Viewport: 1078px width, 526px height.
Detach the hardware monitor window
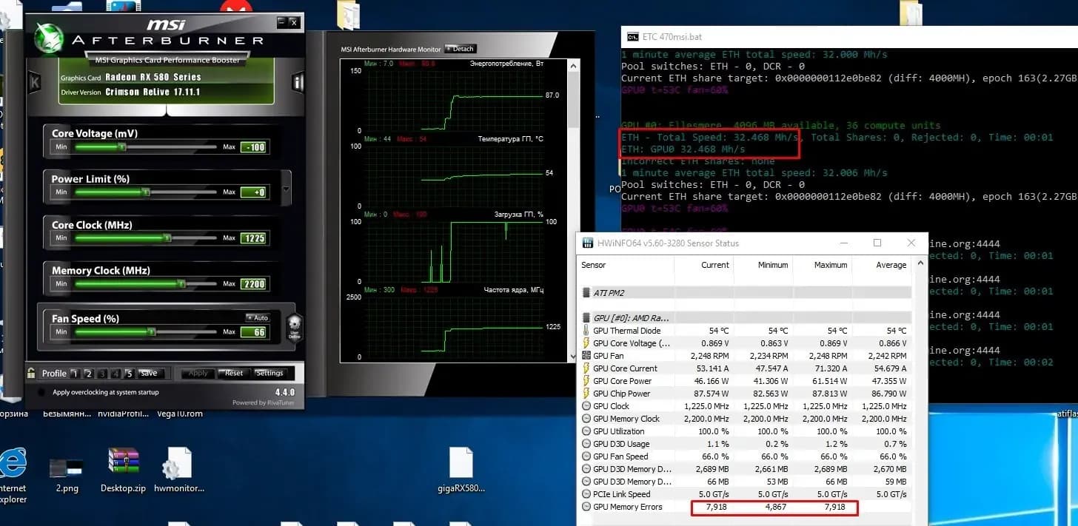pos(461,49)
